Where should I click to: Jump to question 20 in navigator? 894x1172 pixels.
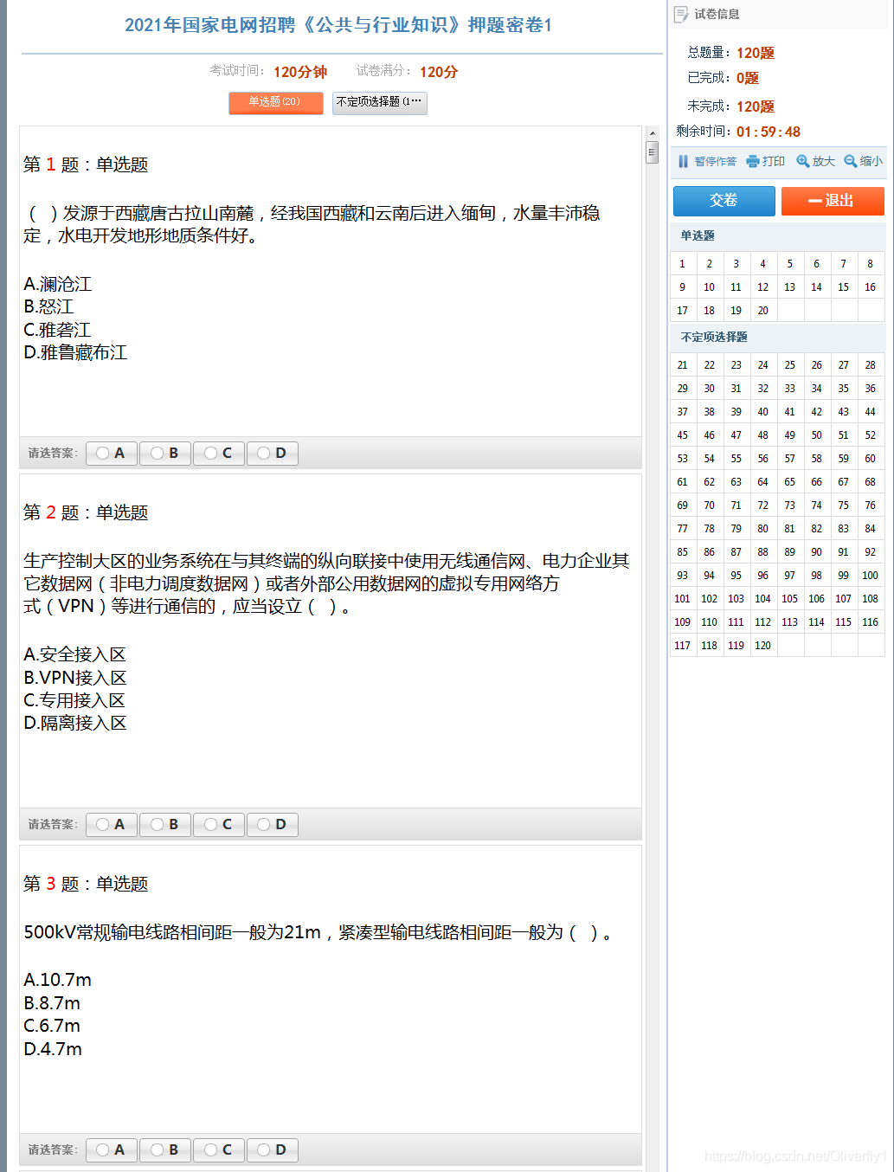762,311
